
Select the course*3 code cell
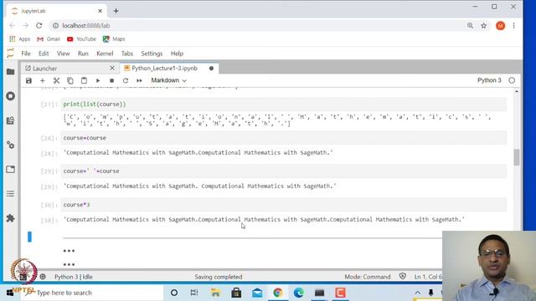[x=283, y=205]
